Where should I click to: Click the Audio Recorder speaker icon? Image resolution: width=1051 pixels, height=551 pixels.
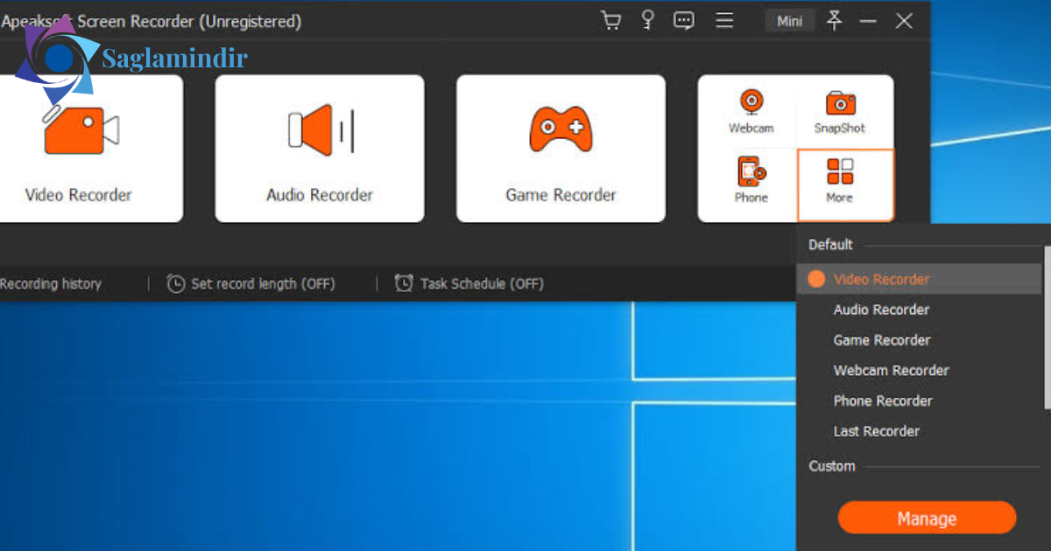[x=321, y=130]
